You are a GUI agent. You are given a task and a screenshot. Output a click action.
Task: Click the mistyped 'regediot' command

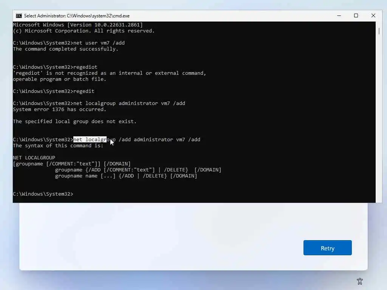click(x=85, y=67)
